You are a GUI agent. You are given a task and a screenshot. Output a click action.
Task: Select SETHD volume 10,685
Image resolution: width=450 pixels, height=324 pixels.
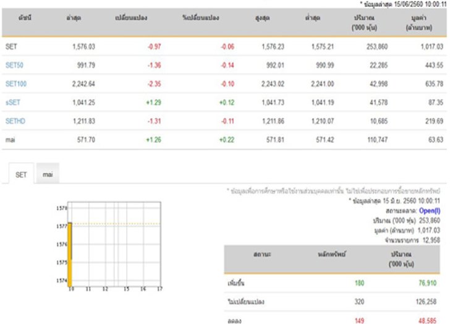[378, 121]
